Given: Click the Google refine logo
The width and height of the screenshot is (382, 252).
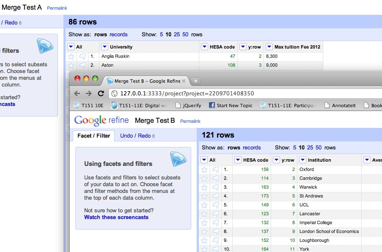Looking at the screenshot, I should pos(102,120).
